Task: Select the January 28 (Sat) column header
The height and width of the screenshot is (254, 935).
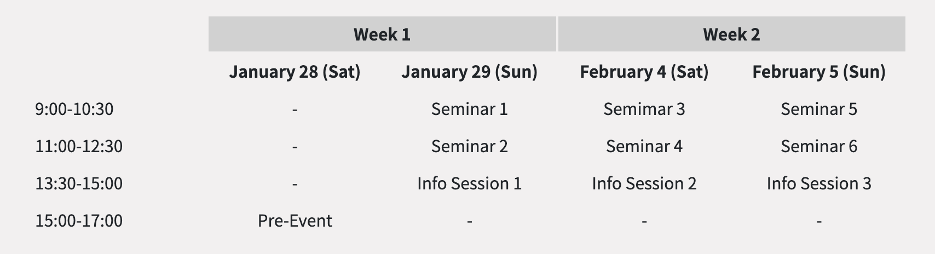Action: tap(295, 72)
